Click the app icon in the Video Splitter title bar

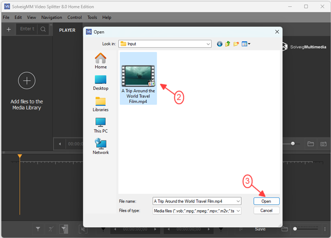click(x=7, y=7)
